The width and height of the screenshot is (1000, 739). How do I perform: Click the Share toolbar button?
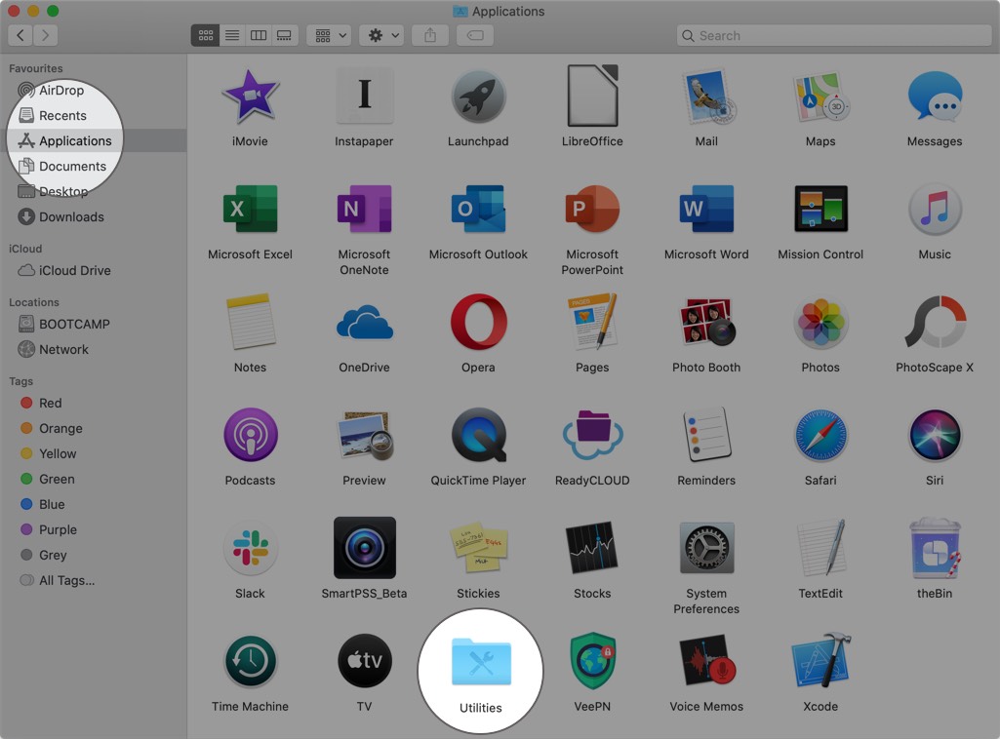pos(430,36)
